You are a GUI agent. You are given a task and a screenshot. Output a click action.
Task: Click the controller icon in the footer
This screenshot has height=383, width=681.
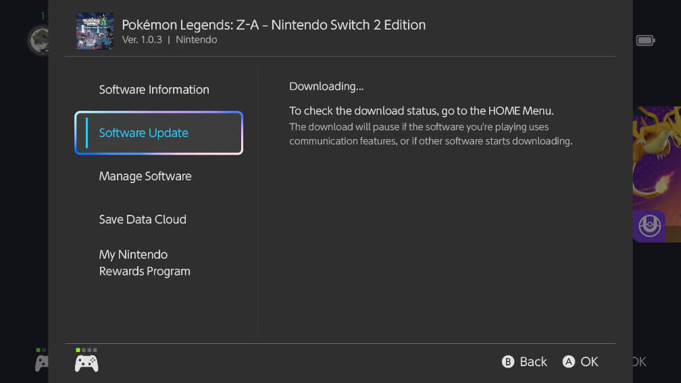pyautogui.click(x=86, y=363)
